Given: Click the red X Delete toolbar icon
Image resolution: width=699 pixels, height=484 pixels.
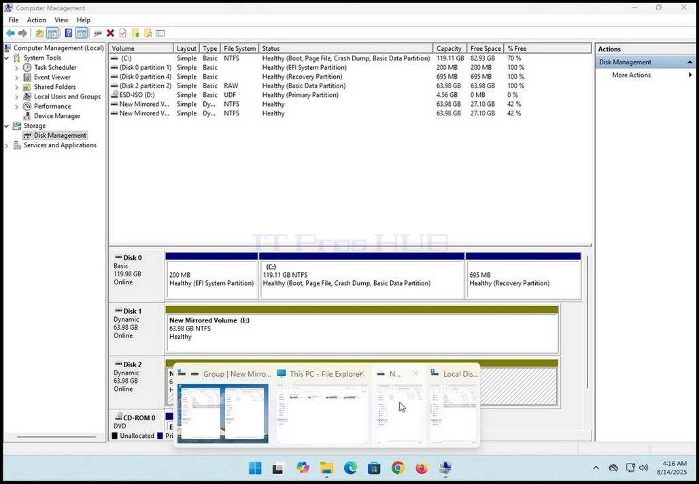Looking at the screenshot, I should click(x=110, y=33).
